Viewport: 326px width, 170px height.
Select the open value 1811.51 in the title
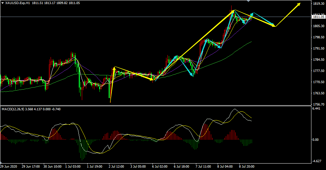click(x=37, y=3)
